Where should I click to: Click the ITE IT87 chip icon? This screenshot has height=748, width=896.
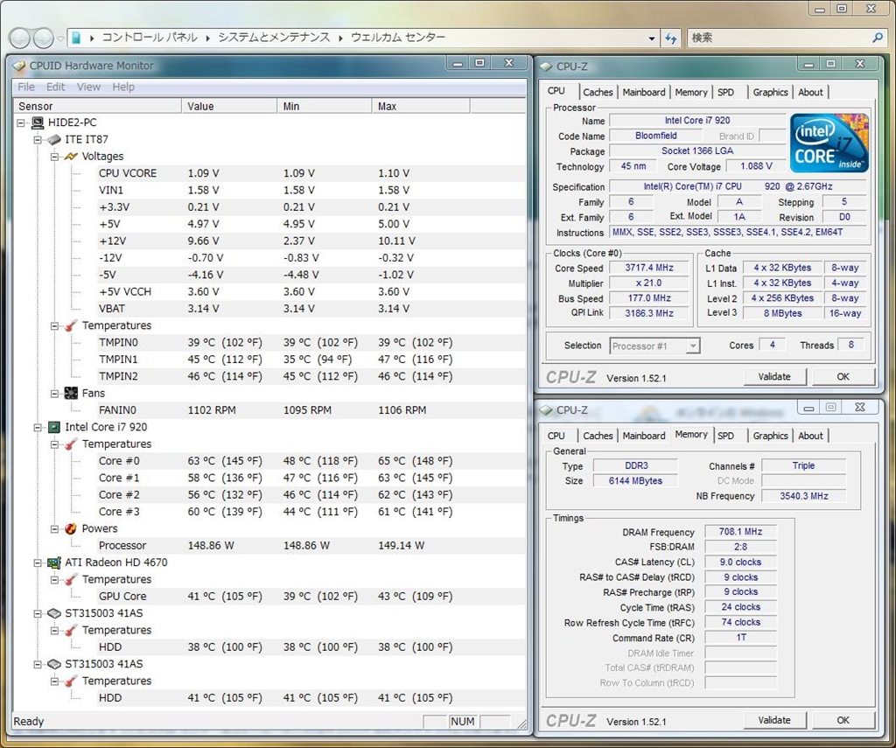coord(54,140)
